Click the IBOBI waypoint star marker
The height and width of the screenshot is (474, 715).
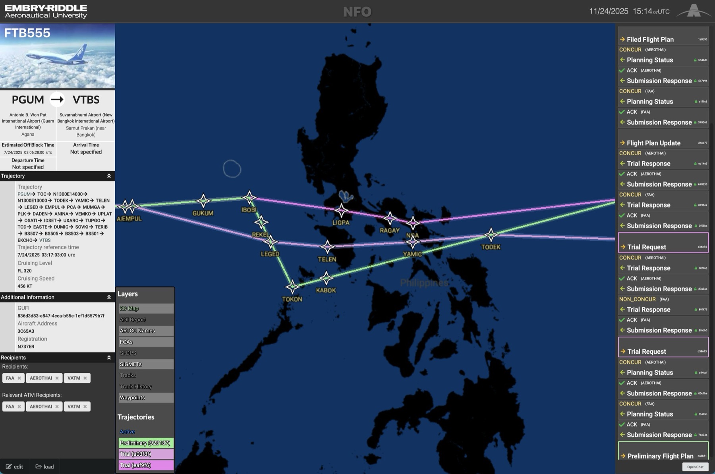pos(249,197)
